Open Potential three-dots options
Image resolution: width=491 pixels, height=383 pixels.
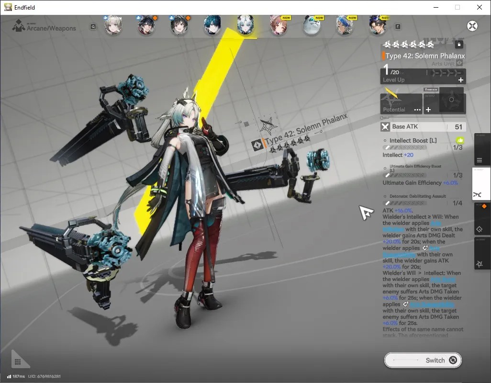tap(417, 110)
